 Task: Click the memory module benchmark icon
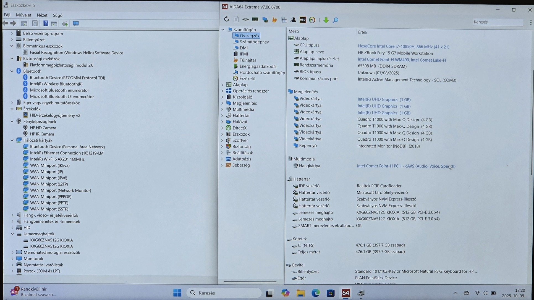pos(255,20)
